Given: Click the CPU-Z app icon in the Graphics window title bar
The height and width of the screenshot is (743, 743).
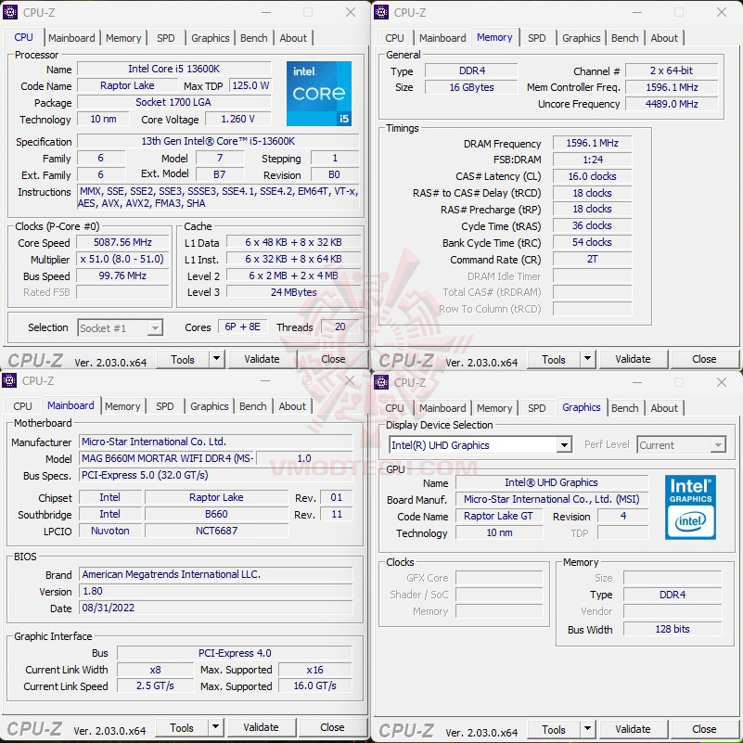Looking at the screenshot, I should point(381,382).
